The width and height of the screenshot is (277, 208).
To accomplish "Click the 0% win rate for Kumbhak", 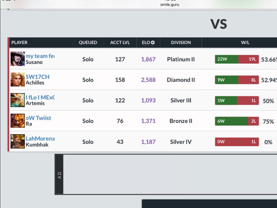I will pos(268,142).
